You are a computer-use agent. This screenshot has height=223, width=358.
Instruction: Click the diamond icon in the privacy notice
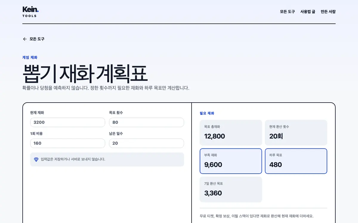36,159
